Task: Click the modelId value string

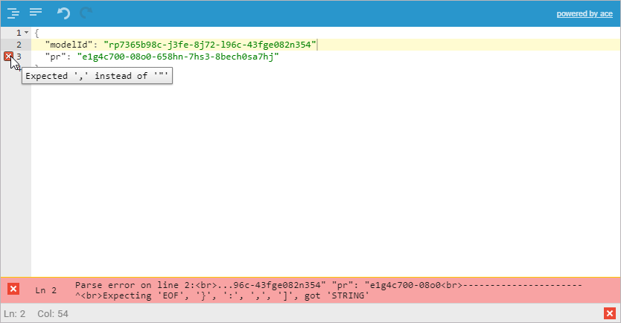Action: coord(210,45)
